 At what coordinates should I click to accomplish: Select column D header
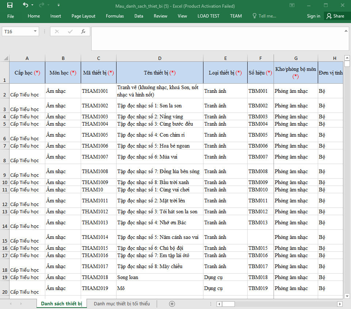pyautogui.click(x=160, y=58)
